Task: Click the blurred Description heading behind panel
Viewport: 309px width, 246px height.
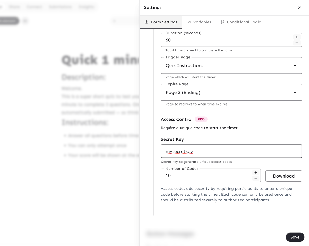Action: (84, 77)
